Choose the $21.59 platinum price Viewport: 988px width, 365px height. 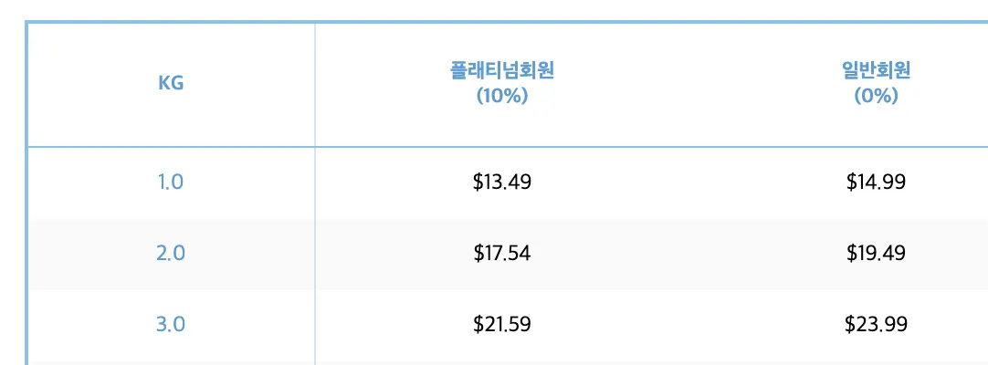point(501,324)
